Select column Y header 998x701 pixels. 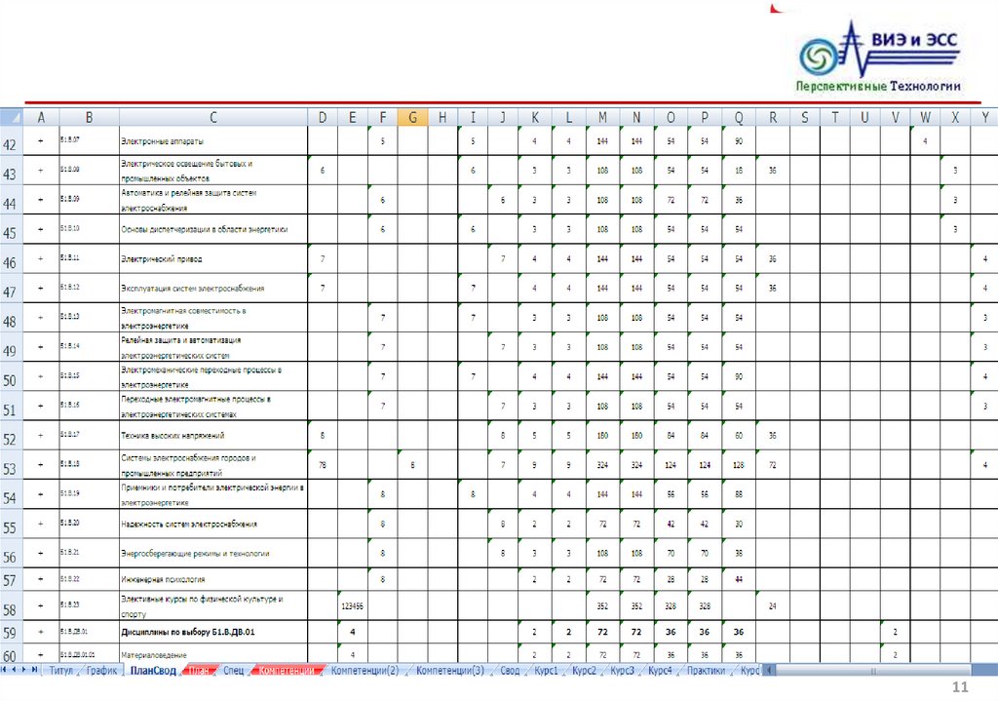coord(984,117)
